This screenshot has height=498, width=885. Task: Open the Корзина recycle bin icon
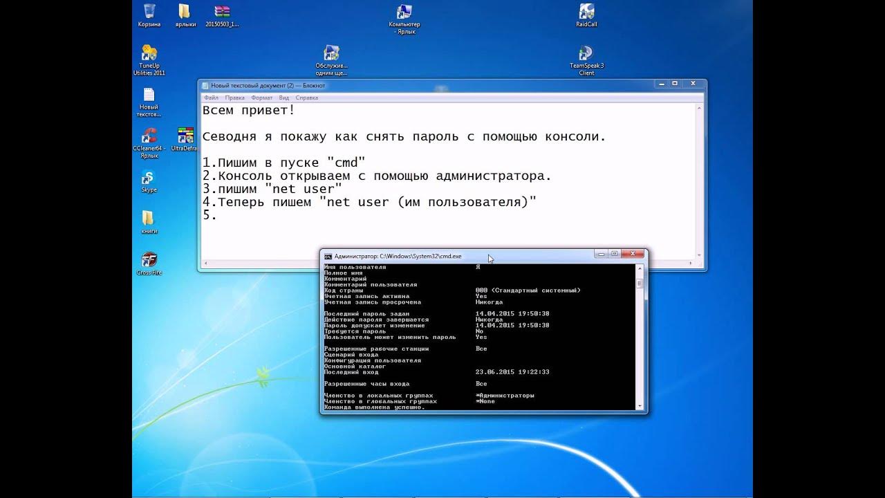pyautogui.click(x=149, y=15)
